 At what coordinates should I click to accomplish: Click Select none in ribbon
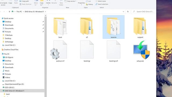[x=101, y=1]
